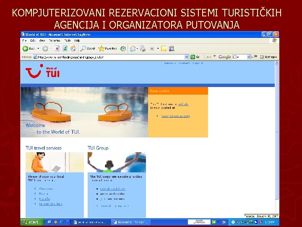Open Favorites star button
This screenshot has height=227, width=302.
coord(107,48)
